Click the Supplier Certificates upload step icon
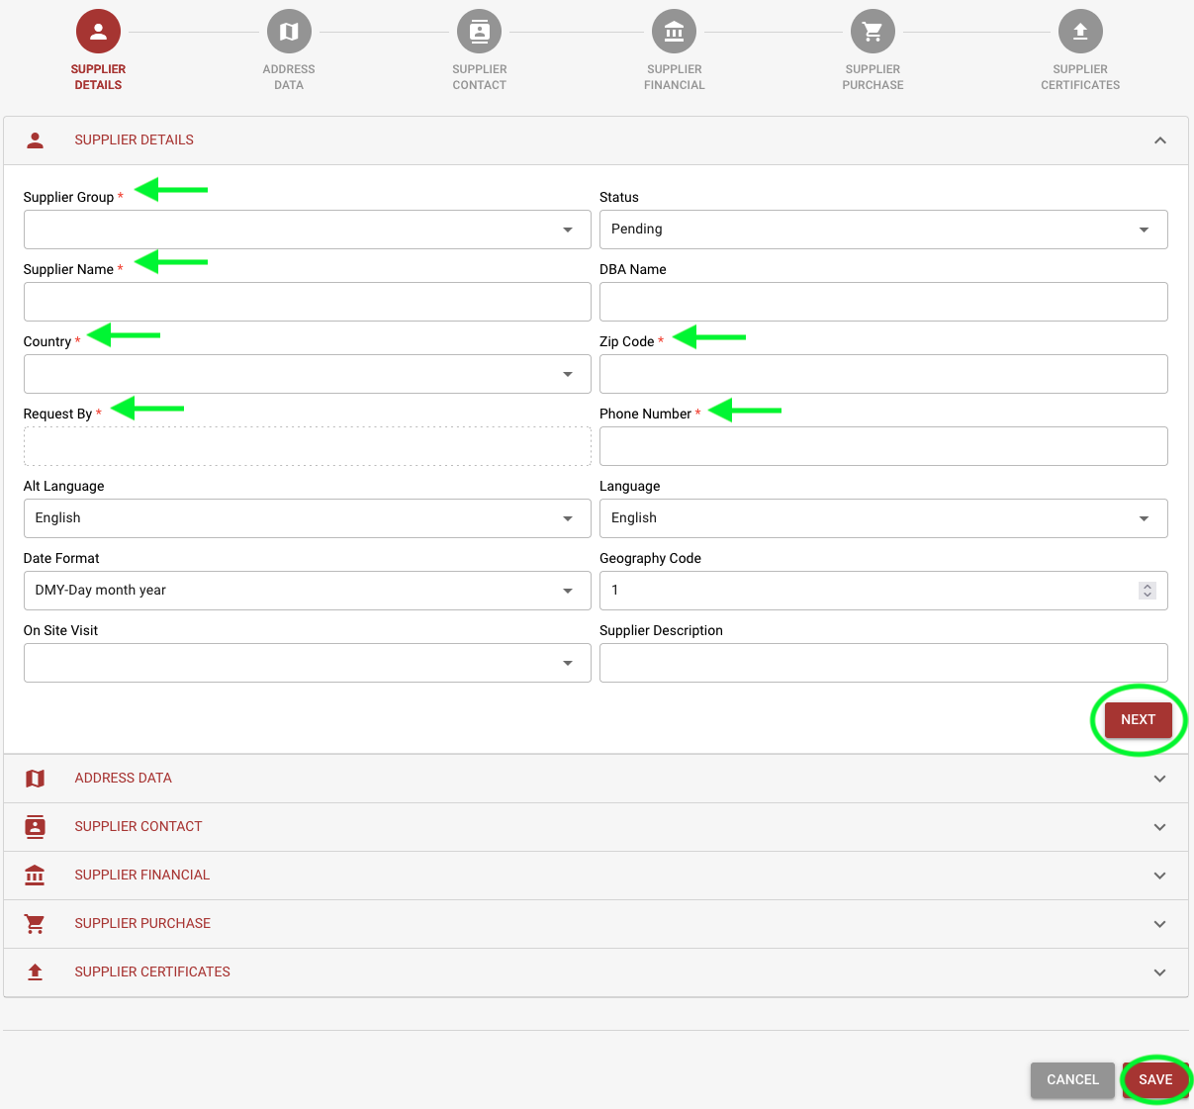This screenshot has height=1109, width=1194. [x=1080, y=32]
